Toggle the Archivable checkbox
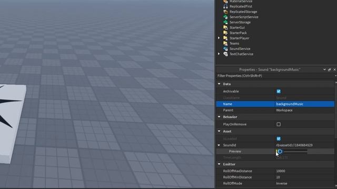The width and height of the screenshot is (337, 189). (x=279, y=91)
